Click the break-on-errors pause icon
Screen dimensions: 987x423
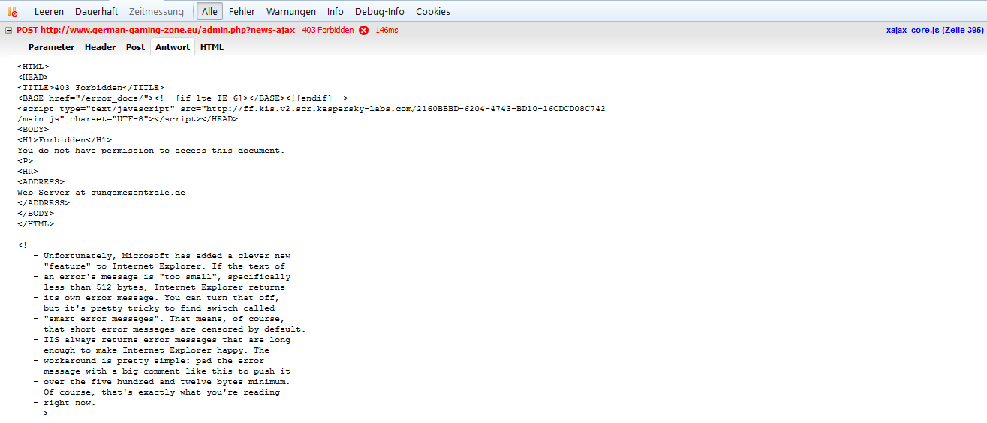pyautogui.click(x=11, y=11)
